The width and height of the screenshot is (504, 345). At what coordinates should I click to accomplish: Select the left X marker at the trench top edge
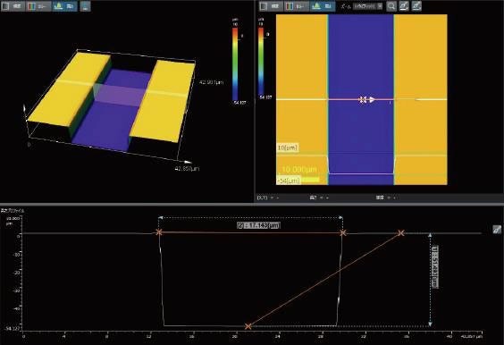point(159,232)
